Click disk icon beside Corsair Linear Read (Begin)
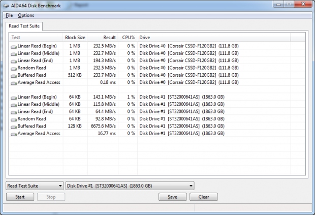This screenshot has width=315, height=215. point(14,46)
